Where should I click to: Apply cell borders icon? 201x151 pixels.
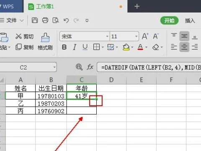tap(96, 47)
